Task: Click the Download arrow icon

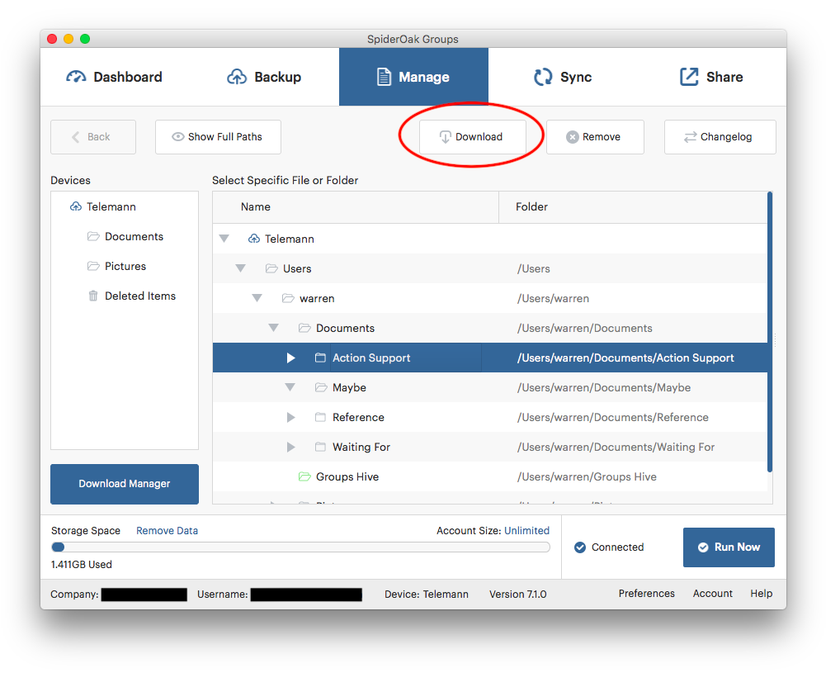Action: (x=446, y=137)
